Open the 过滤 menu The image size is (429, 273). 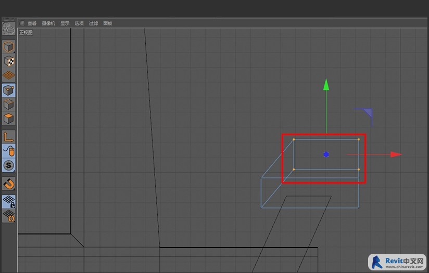click(93, 23)
